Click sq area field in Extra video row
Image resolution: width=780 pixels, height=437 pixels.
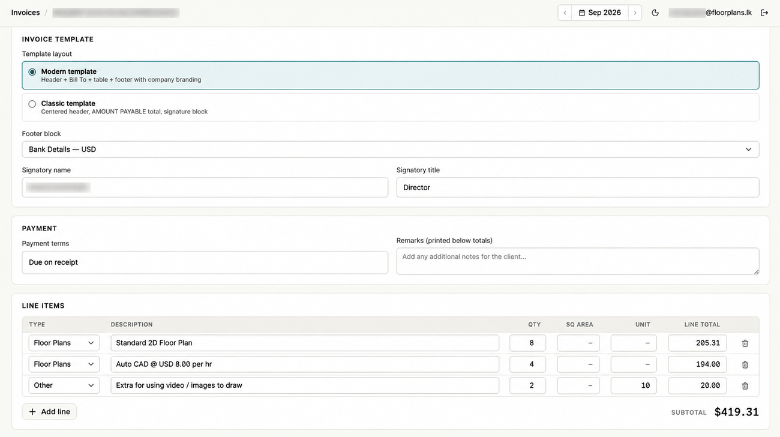tap(578, 385)
